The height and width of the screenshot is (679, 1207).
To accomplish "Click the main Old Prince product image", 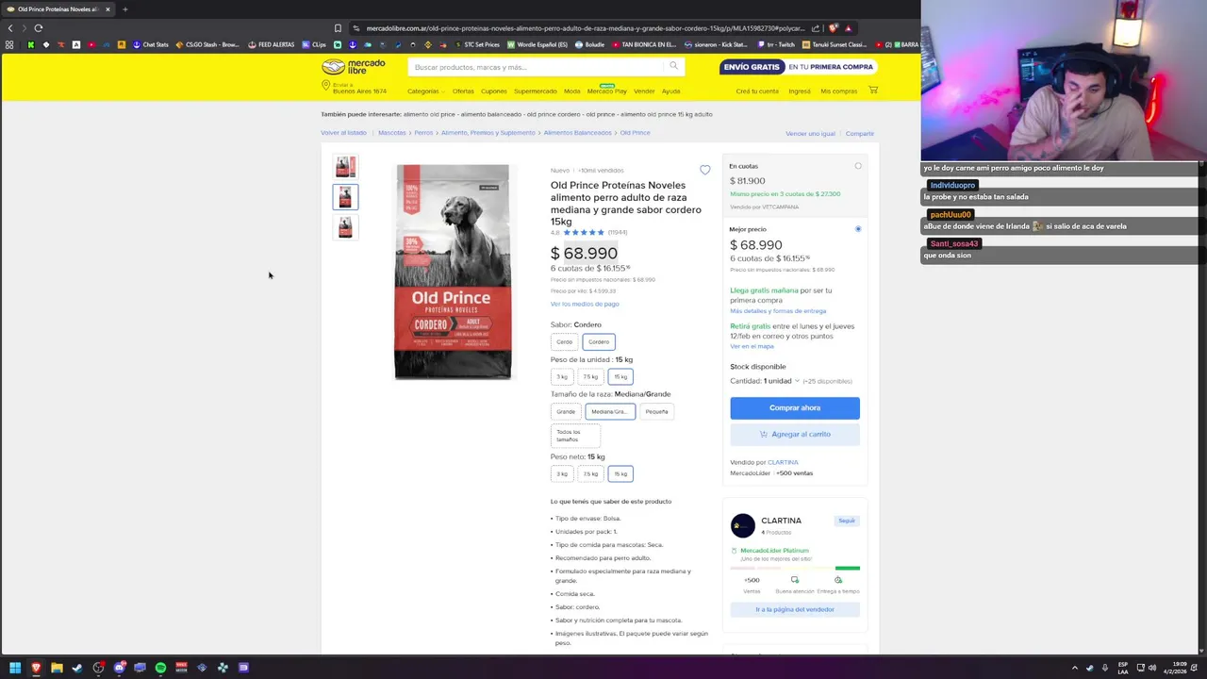I will (453, 273).
